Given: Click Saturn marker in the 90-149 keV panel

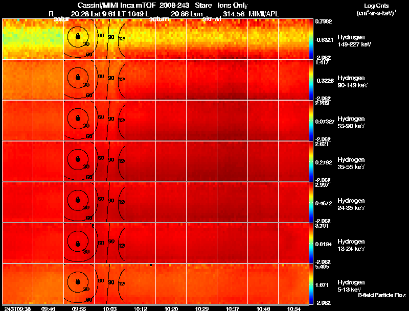Looking at the screenshot, I should [78, 77].
